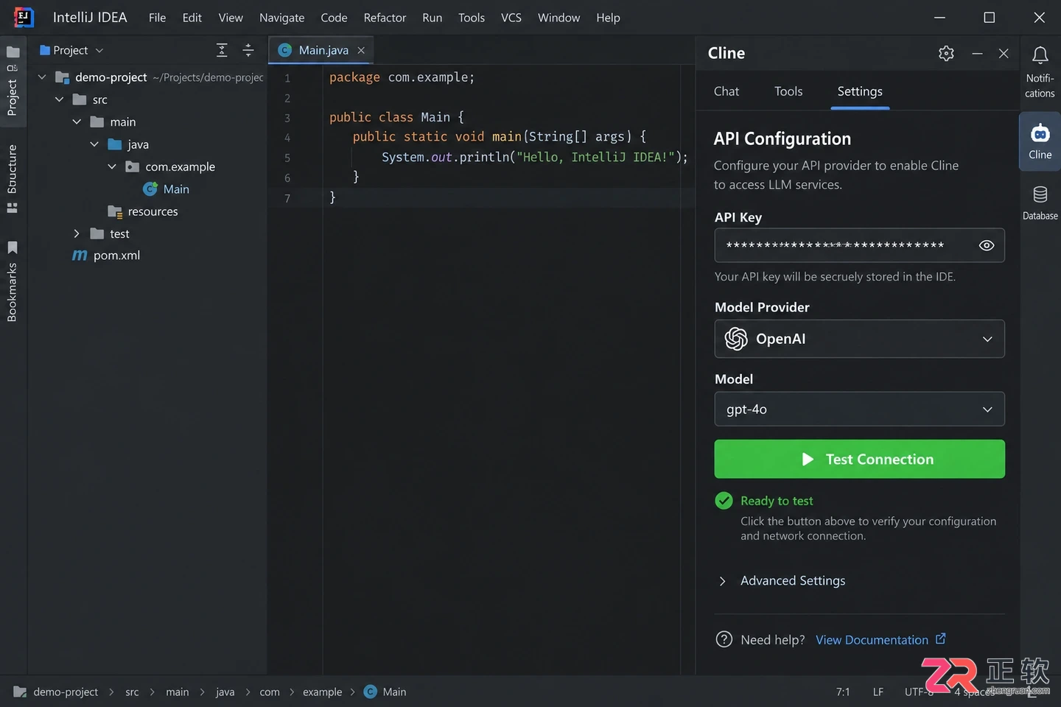
Task: Click the expand all icon in Project panel
Action: click(x=222, y=50)
